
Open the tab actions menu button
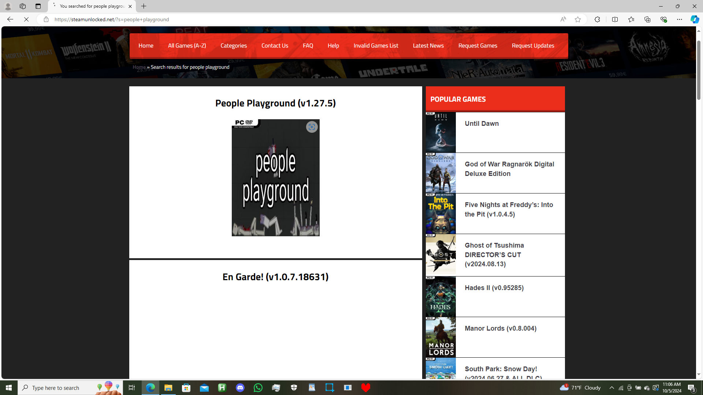(x=38, y=6)
